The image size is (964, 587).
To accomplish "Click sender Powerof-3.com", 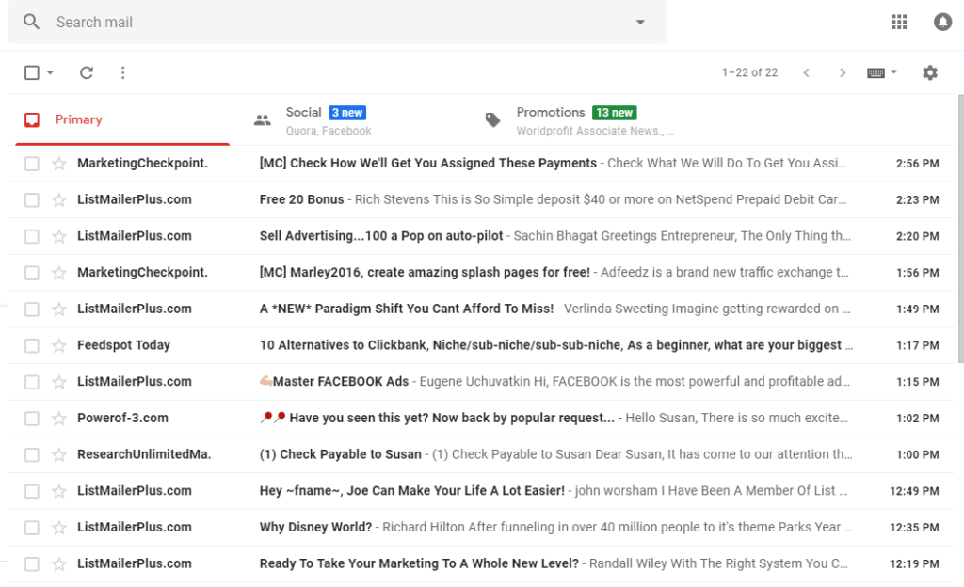I will (x=122, y=419).
